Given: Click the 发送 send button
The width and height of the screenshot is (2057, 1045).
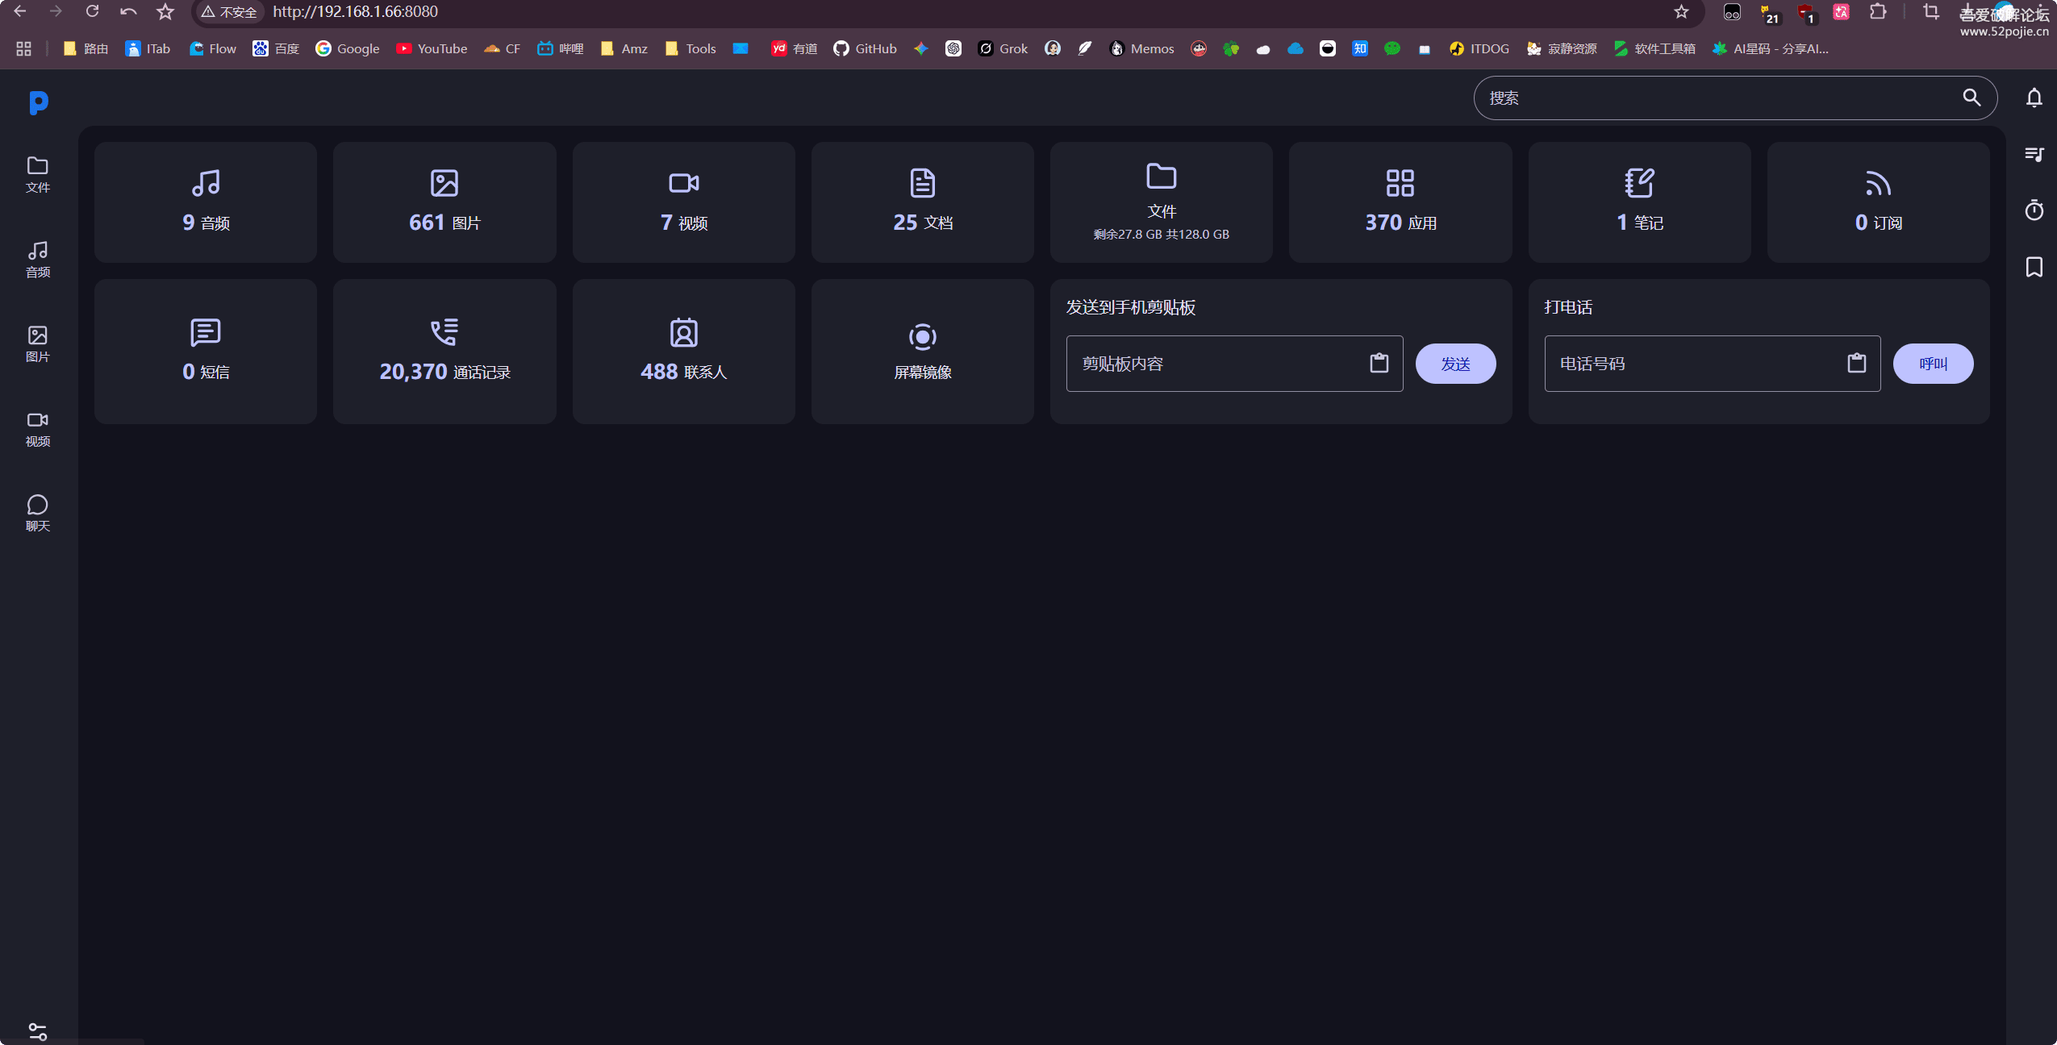Looking at the screenshot, I should point(1455,364).
